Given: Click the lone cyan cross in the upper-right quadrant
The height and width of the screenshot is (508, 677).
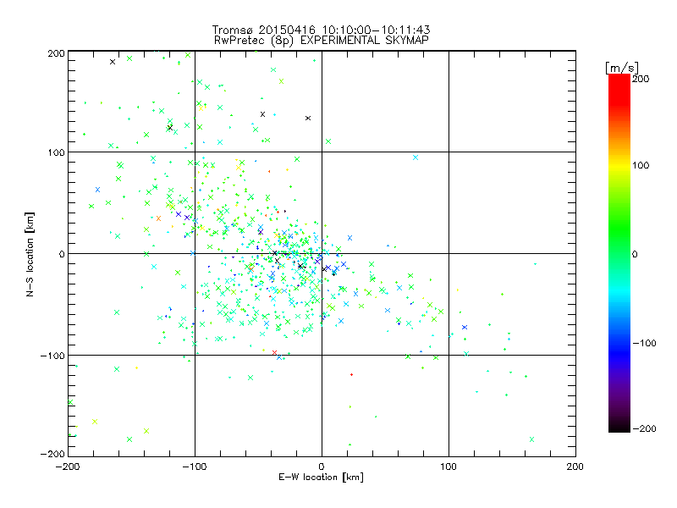Looking at the screenshot, I should [x=416, y=157].
